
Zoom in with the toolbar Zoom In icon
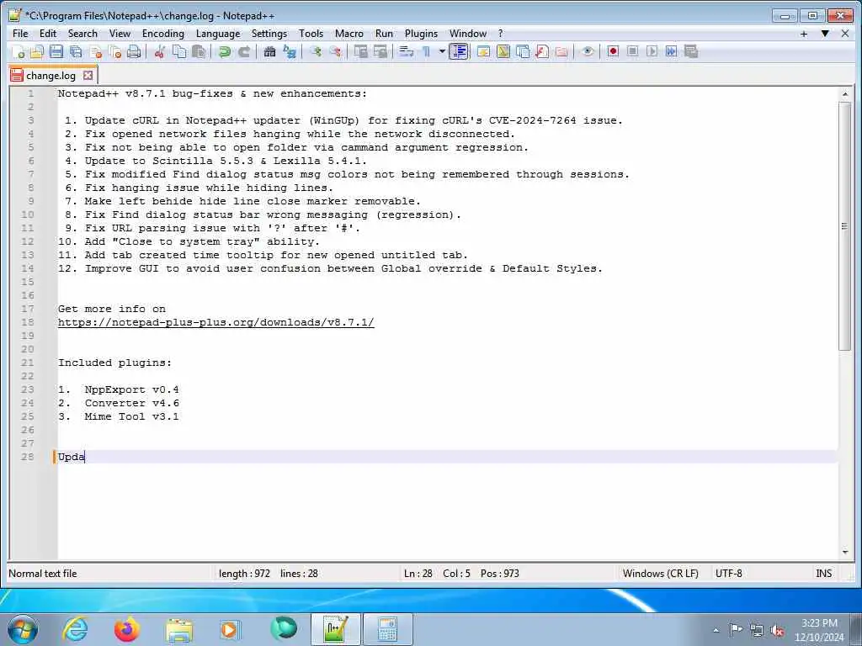click(316, 51)
